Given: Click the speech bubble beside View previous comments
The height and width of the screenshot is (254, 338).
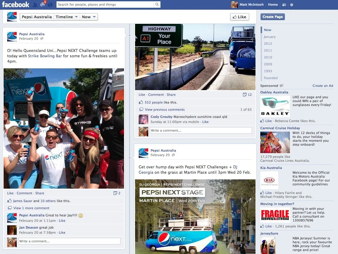Looking at the screenshot, I should coord(141,109).
